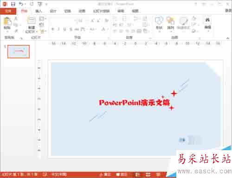Open the Change Case (Aa) dropdown

(93, 29)
